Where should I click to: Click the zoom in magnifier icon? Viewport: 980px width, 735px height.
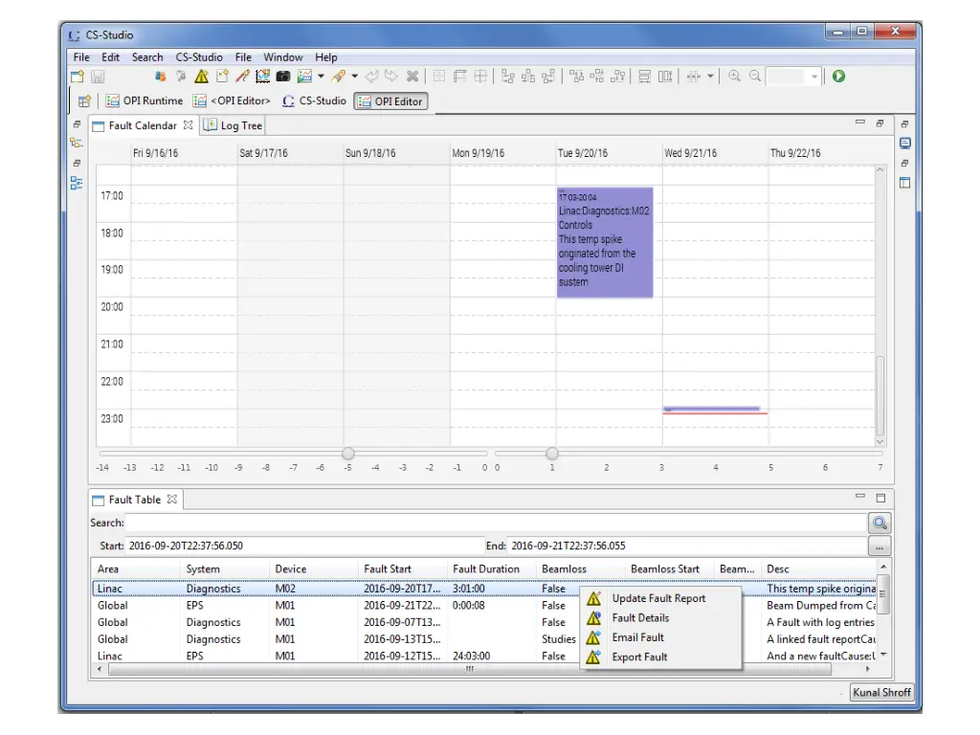pos(734,77)
